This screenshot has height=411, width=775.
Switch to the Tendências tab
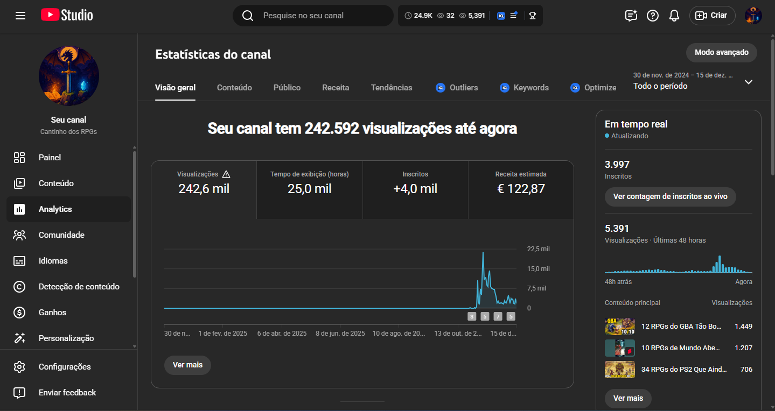coord(392,88)
